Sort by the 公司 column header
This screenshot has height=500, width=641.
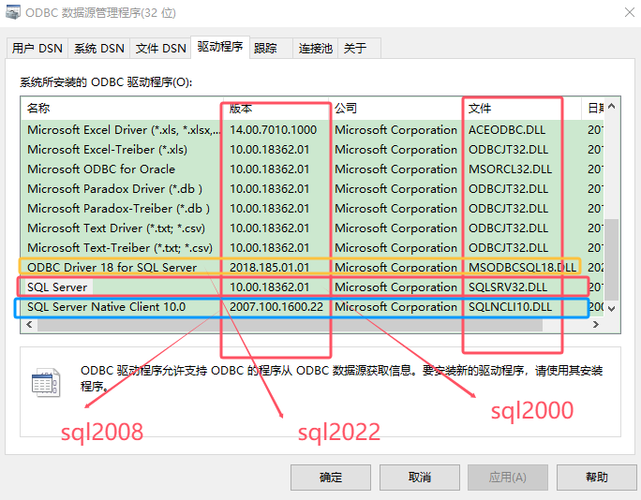tap(395, 109)
